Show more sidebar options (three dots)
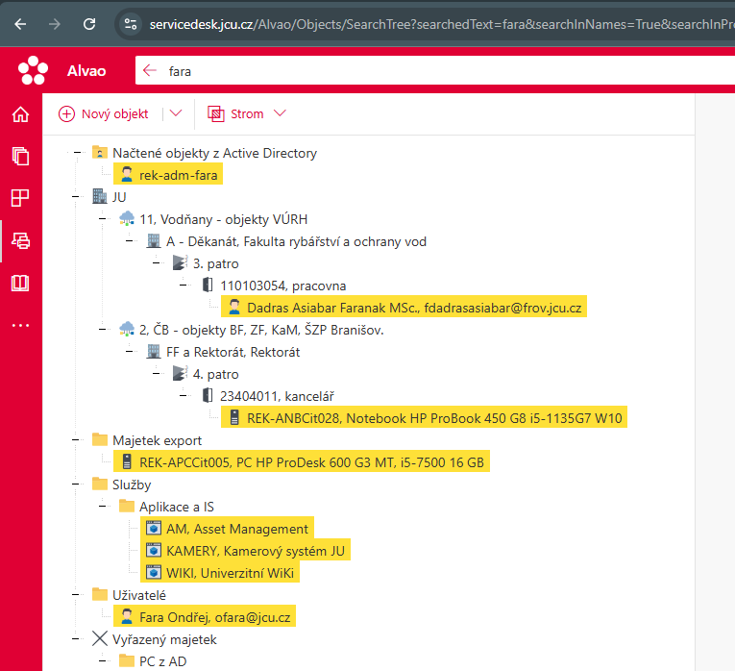This screenshot has width=735, height=671. pyautogui.click(x=20, y=326)
